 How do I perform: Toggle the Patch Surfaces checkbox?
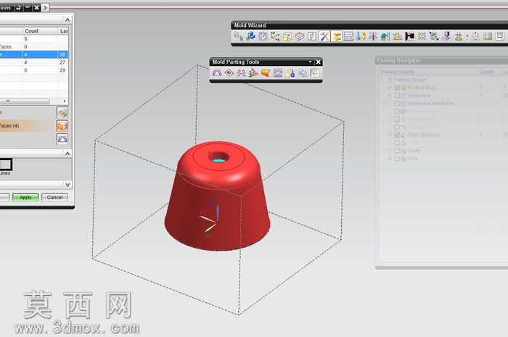tap(397, 135)
